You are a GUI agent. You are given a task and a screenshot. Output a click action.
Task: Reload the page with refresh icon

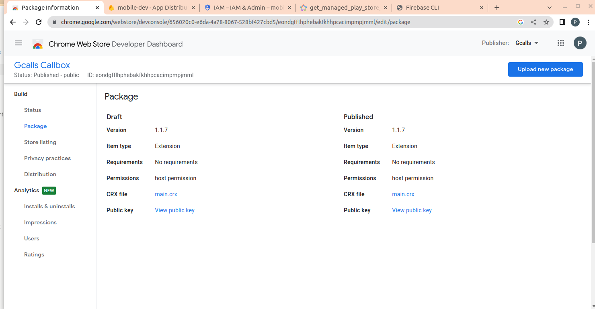39,22
